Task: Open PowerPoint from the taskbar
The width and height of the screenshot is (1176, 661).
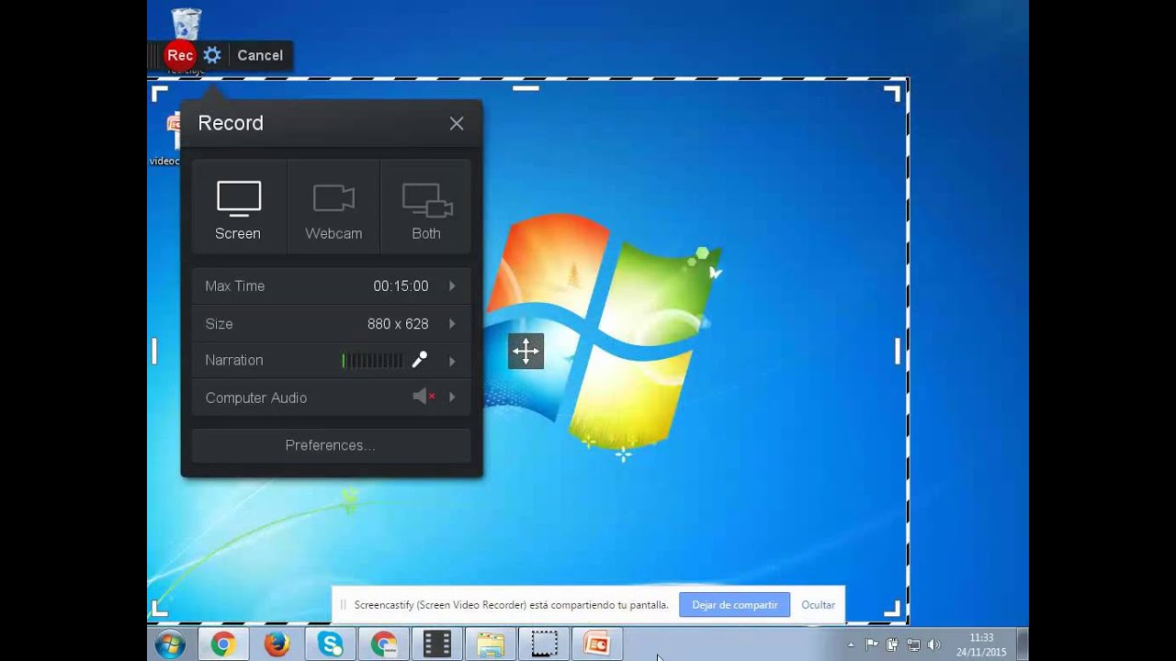Action: [x=598, y=644]
